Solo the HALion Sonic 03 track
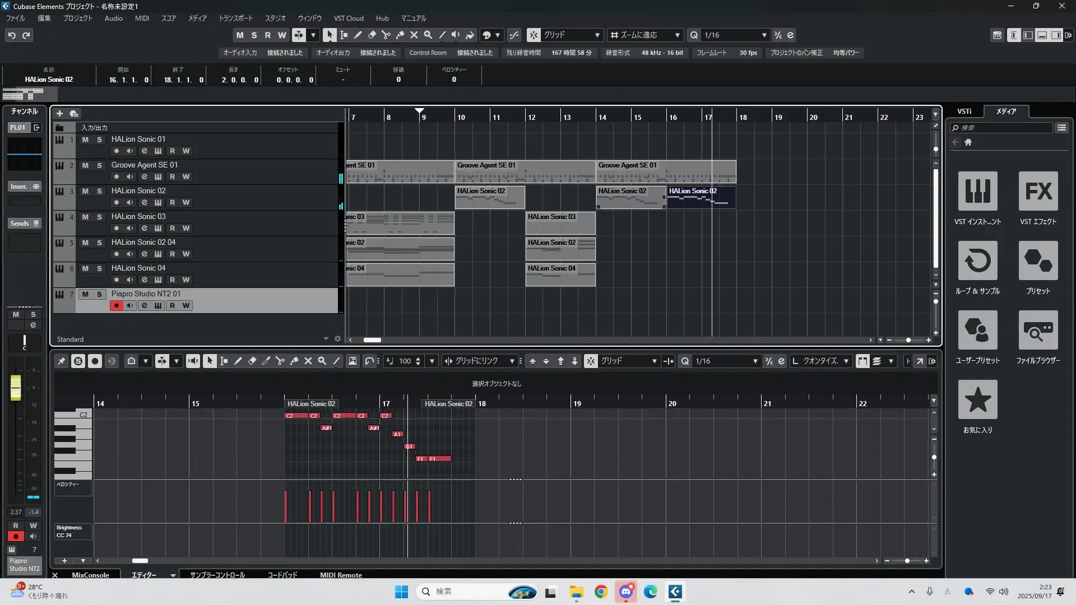Viewport: 1076px width, 605px height. coord(99,217)
